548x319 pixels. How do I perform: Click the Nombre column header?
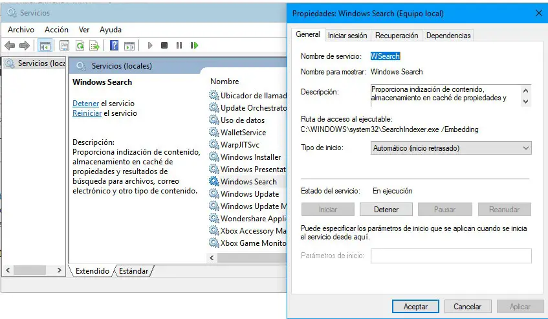pyautogui.click(x=225, y=82)
